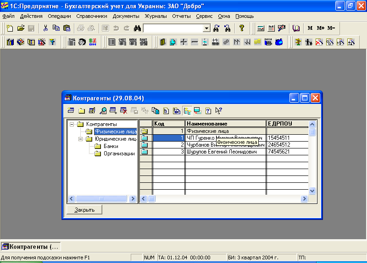Viewport: 367px width, 263px height.
Task: Click the folder icon beside Чурбанов row
Action: coord(145,145)
